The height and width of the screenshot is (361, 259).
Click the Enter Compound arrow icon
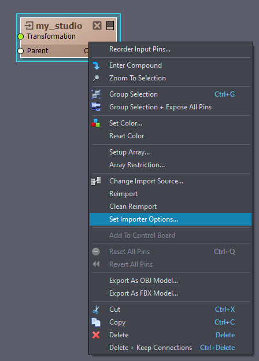point(96,65)
